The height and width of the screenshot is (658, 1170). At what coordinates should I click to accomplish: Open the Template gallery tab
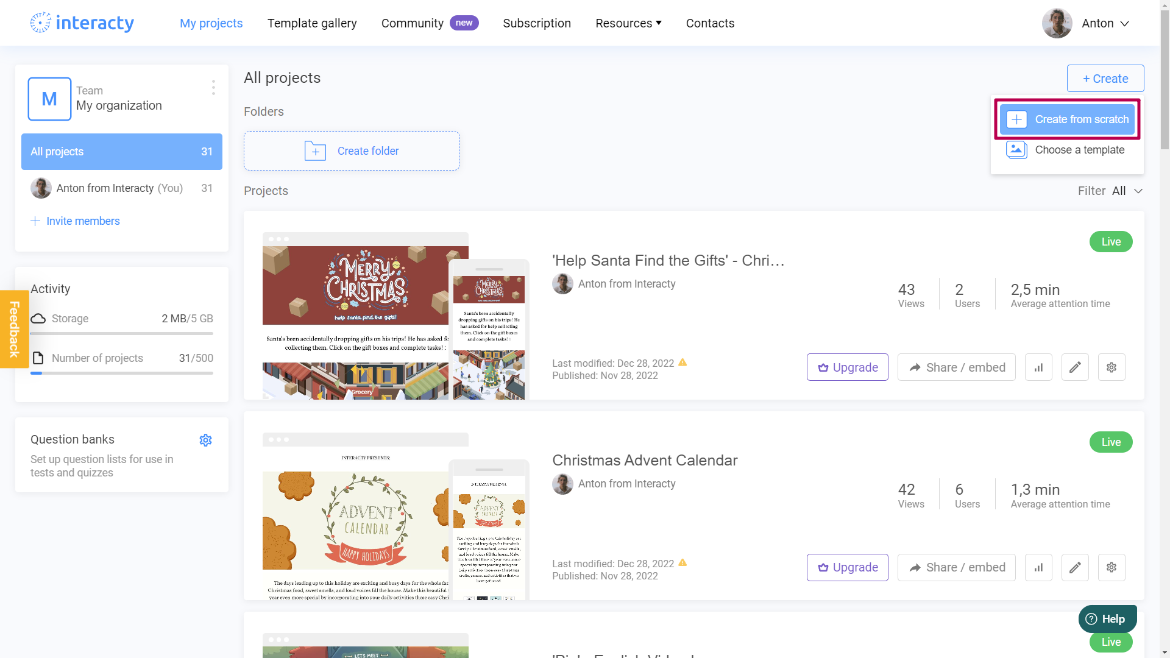[313, 23]
